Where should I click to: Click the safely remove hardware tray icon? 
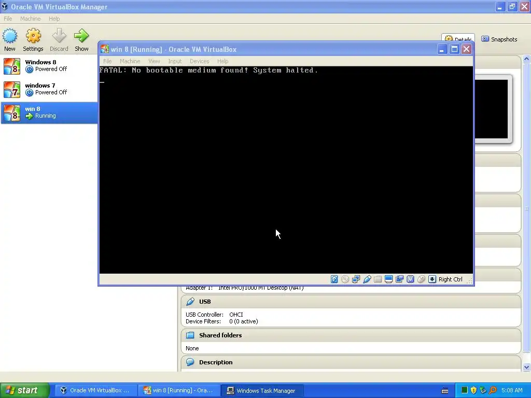[483, 390]
